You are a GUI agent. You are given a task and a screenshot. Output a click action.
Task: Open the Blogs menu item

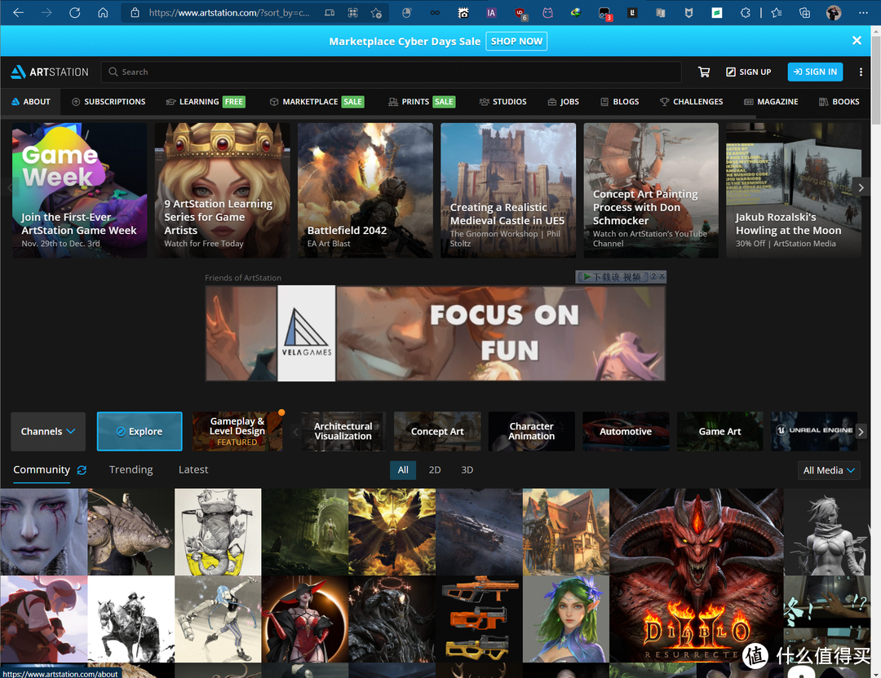pos(620,102)
